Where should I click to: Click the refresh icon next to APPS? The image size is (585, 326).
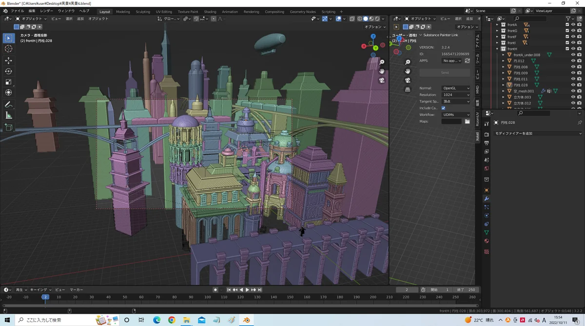(x=467, y=61)
